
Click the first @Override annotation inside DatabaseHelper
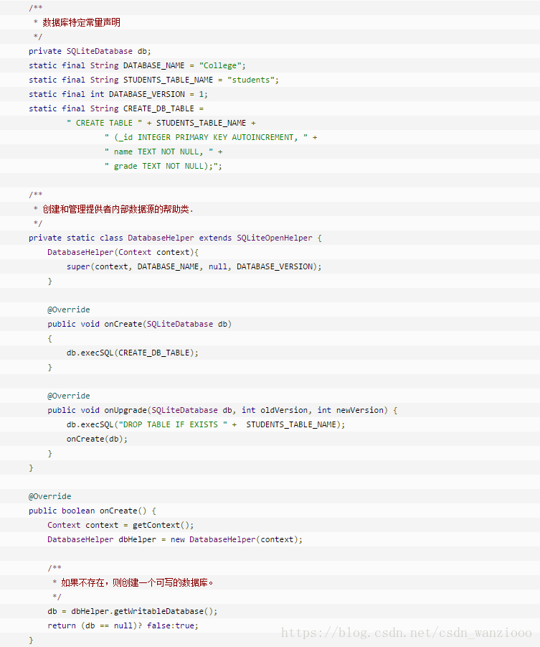(x=68, y=310)
